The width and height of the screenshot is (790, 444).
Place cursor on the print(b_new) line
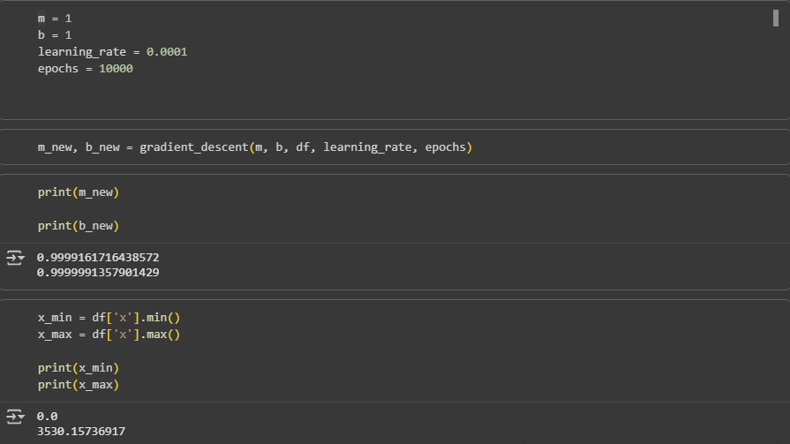(78, 226)
